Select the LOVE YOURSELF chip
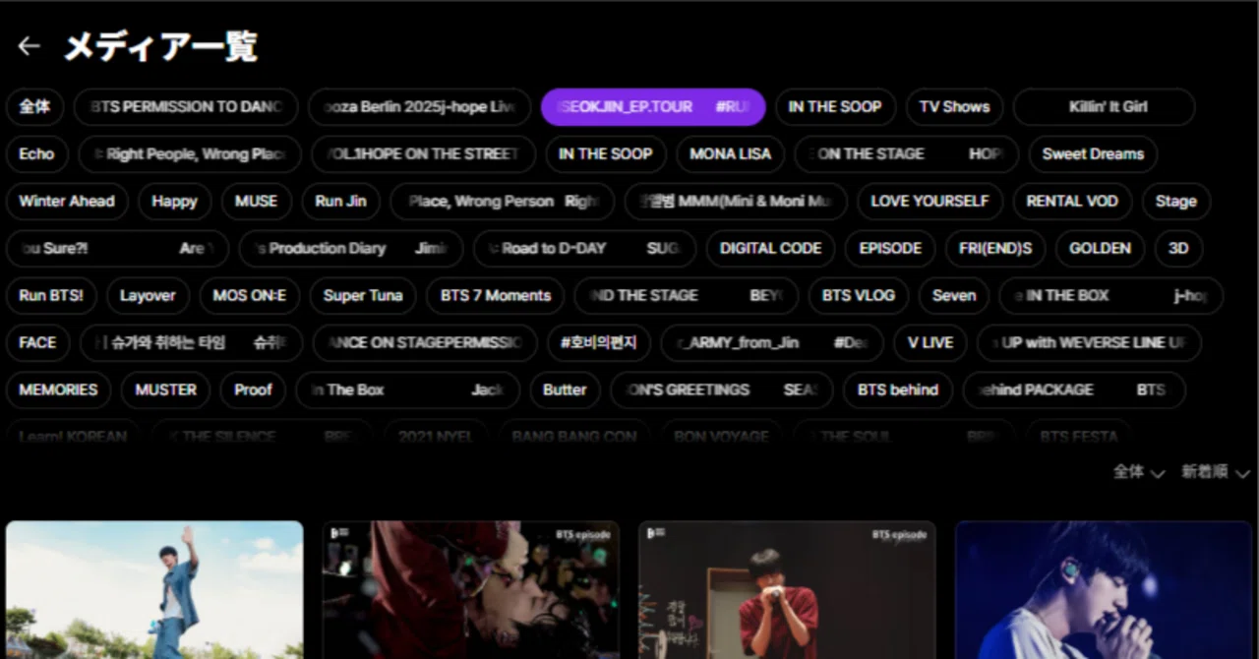This screenshot has width=1259, height=659. tap(929, 201)
